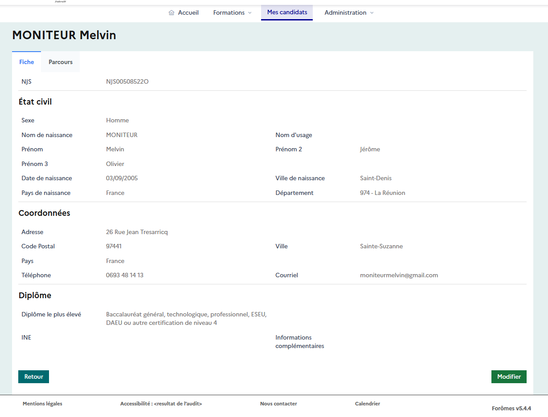Open the Mes candidats tab
548x417 pixels.
coord(287,12)
